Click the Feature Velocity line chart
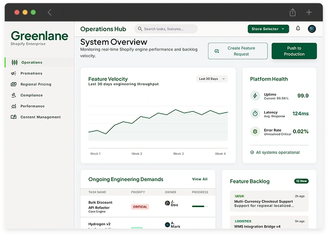Image resolution: width=329 pixels, height=236 pixels. click(158, 125)
